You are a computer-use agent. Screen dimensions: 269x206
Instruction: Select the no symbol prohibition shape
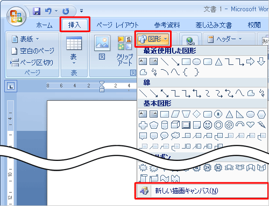click(x=229, y=125)
